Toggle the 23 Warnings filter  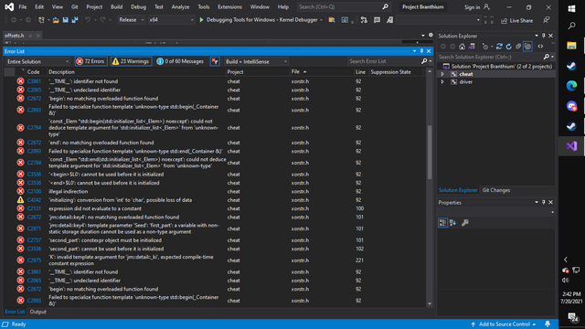click(131, 61)
